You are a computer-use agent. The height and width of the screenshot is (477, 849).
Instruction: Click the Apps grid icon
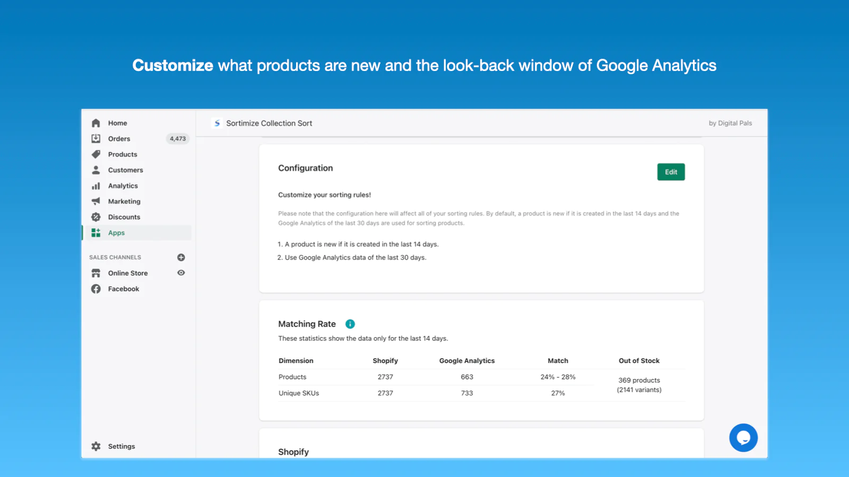(96, 233)
